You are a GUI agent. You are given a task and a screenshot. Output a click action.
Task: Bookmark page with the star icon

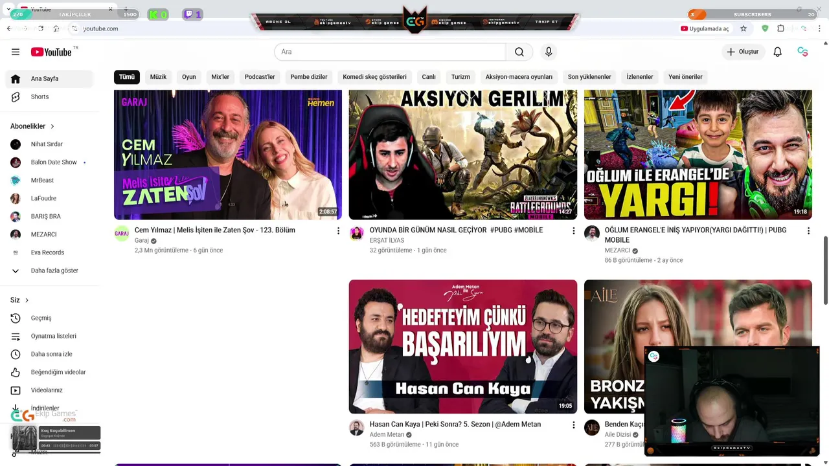coord(744,28)
